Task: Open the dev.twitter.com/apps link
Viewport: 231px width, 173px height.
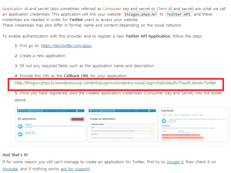Action: (66, 46)
